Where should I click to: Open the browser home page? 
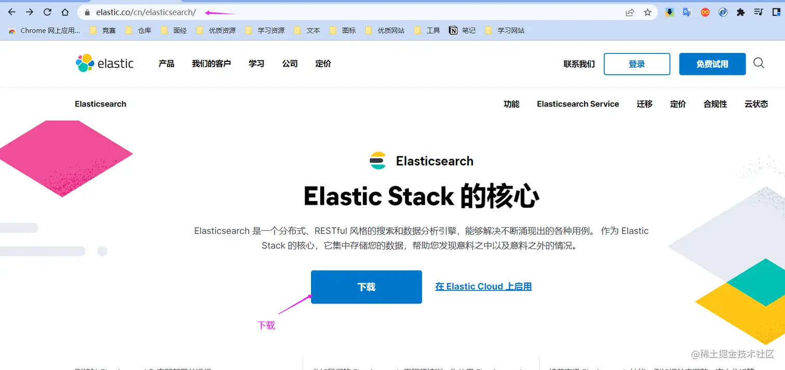point(65,12)
